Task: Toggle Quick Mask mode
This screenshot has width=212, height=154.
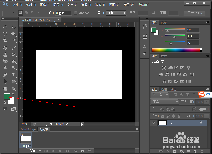Action: [5, 109]
